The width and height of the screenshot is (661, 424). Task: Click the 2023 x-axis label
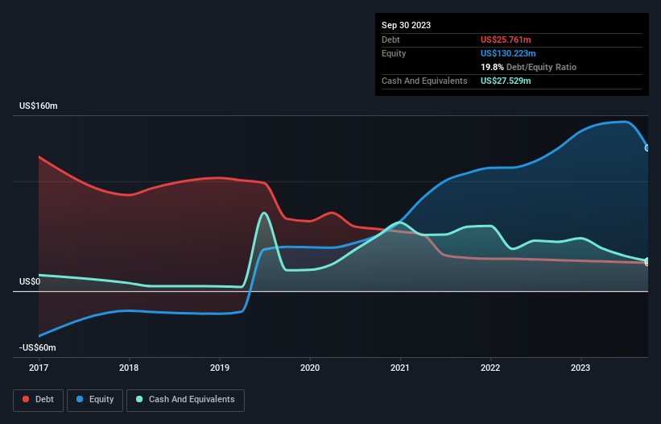(x=580, y=368)
